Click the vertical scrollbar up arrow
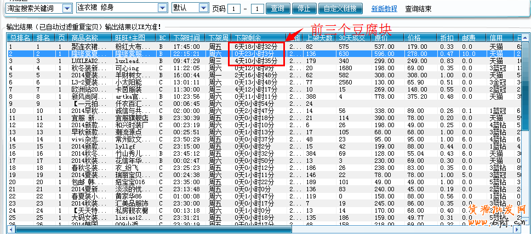Image resolution: width=531 pixels, height=234 pixels. coord(525,37)
